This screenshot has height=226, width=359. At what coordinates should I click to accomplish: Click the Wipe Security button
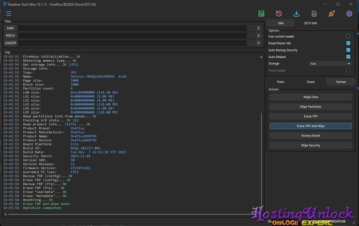pyautogui.click(x=310, y=145)
